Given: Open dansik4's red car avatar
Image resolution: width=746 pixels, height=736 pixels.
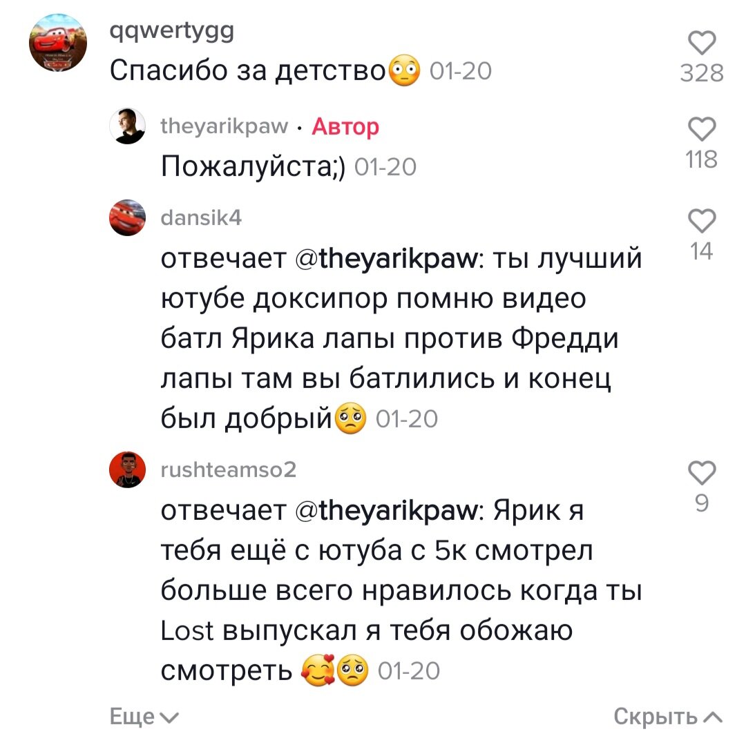Looking at the screenshot, I should click(x=128, y=217).
